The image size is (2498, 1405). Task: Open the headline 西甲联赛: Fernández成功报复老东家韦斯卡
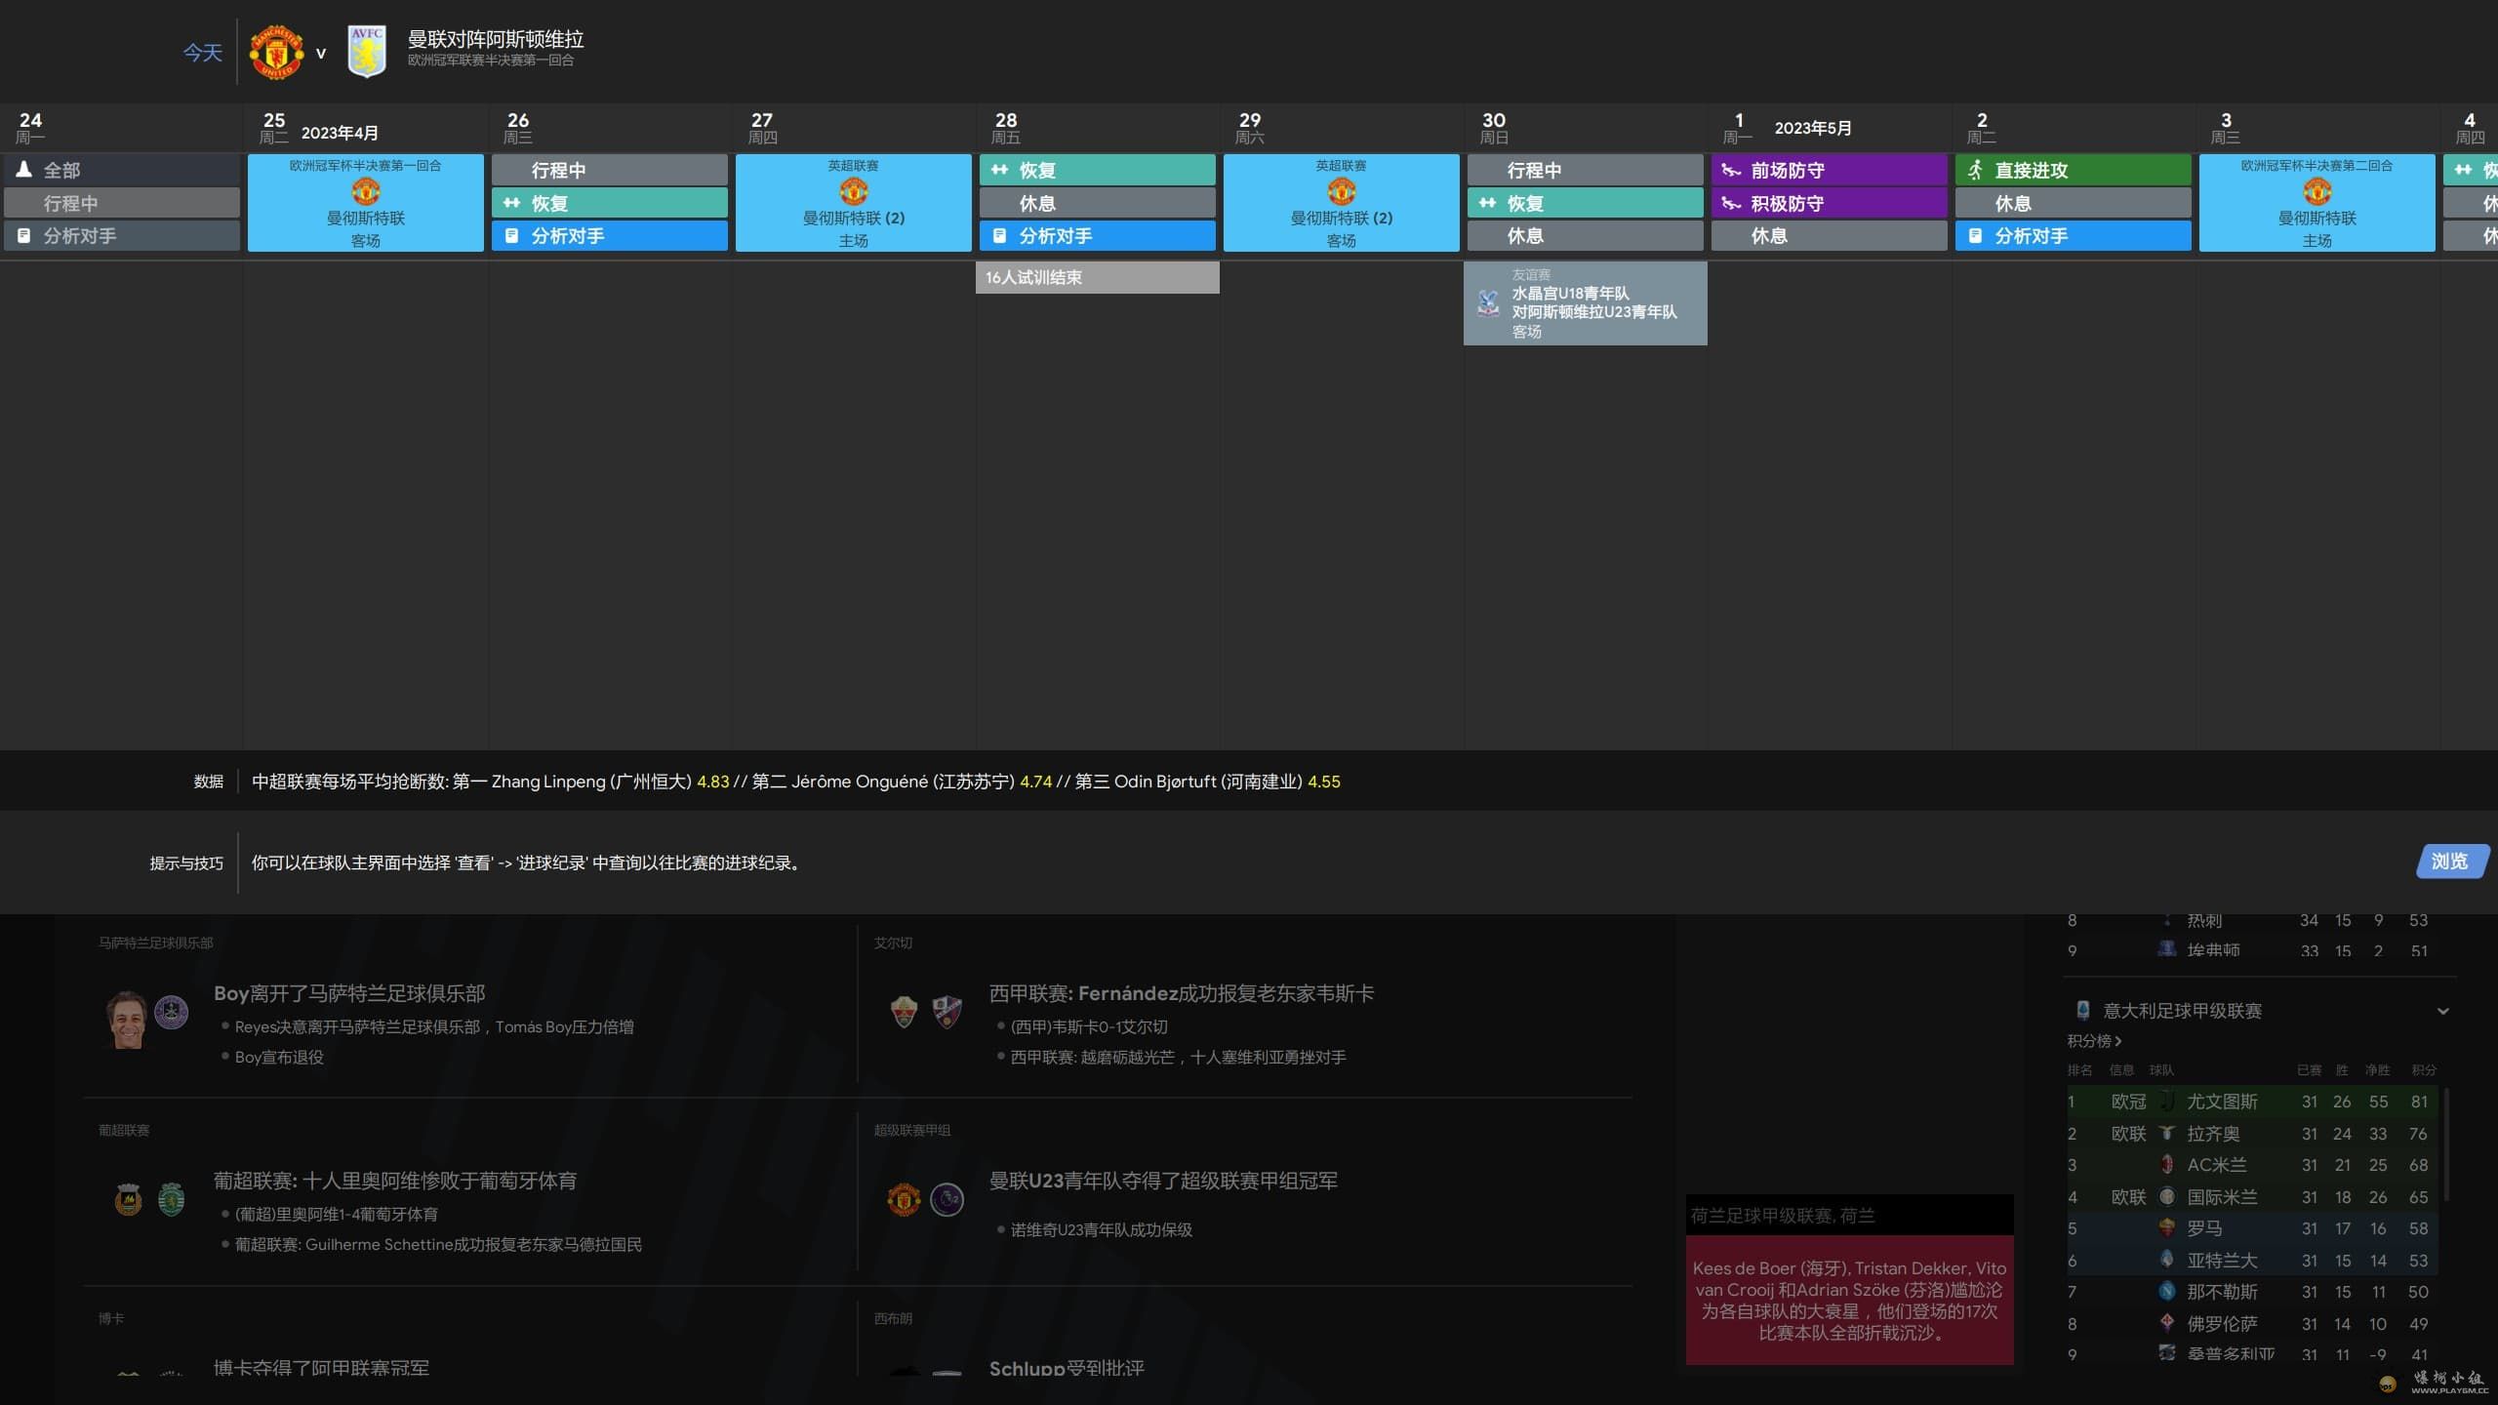click(x=1182, y=993)
